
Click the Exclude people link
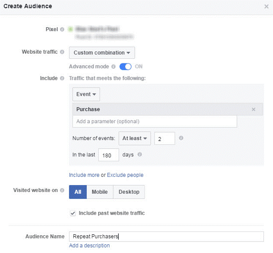(x=125, y=175)
